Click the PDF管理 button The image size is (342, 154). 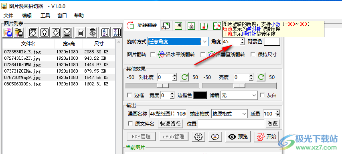point(142,136)
